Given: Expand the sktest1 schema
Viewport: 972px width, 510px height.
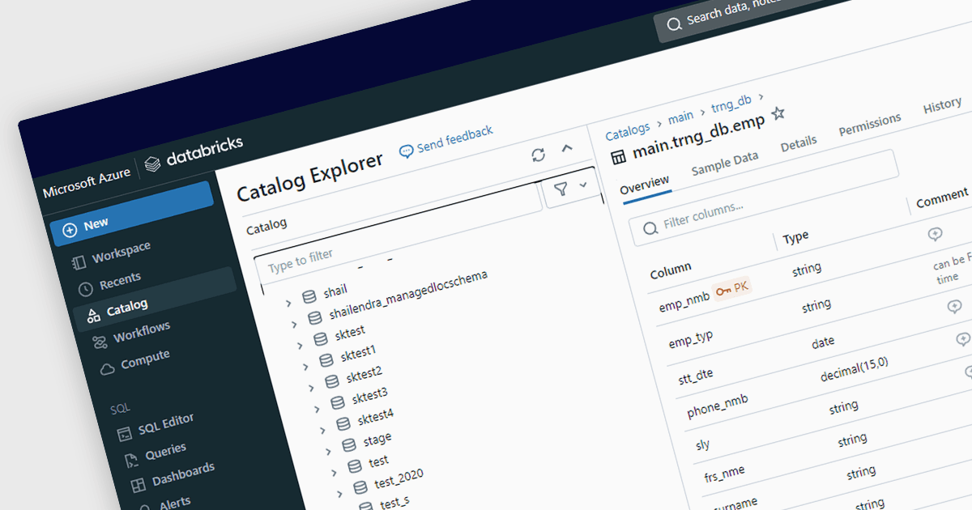Looking at the screenshot, I should pos(305,367).
